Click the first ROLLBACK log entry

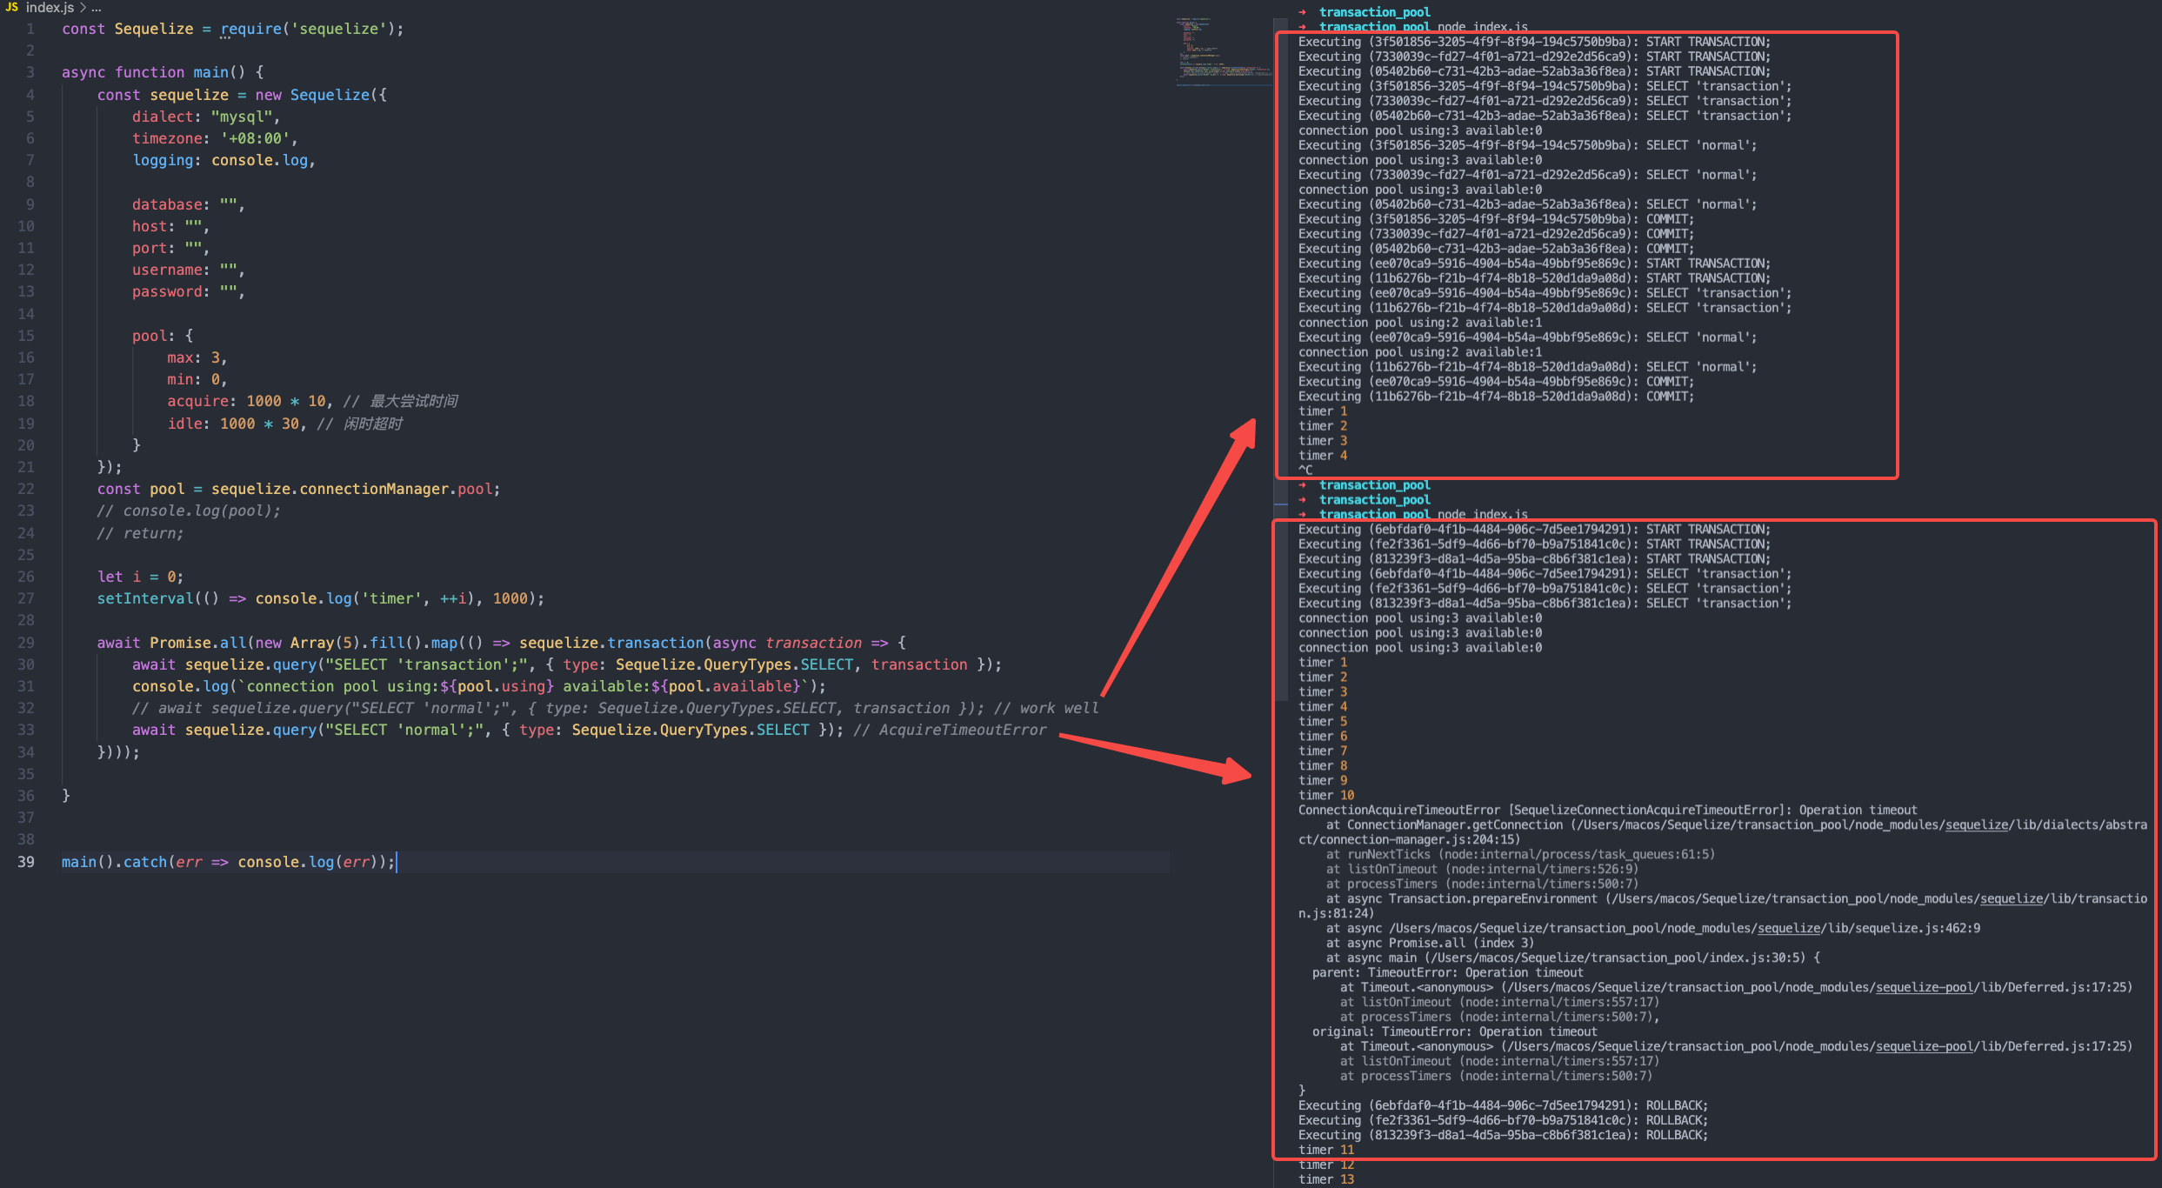click(1500, 1105)
